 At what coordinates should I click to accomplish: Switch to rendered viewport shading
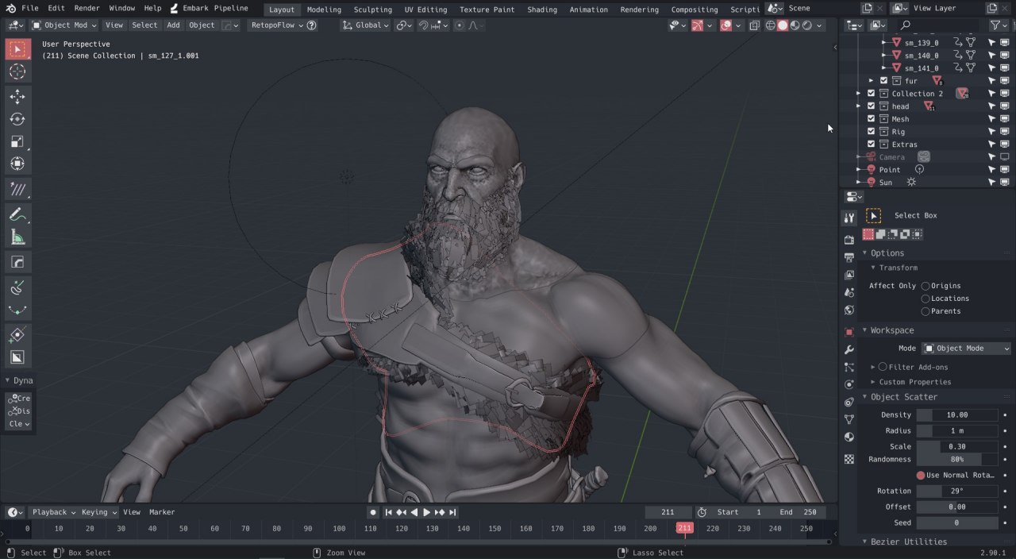pos(808,25)
